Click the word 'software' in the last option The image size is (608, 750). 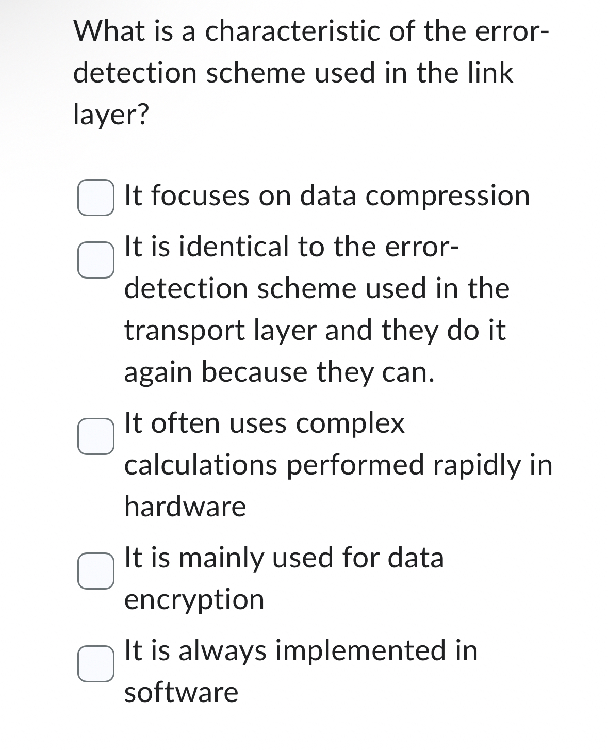(x=180, y=691)
